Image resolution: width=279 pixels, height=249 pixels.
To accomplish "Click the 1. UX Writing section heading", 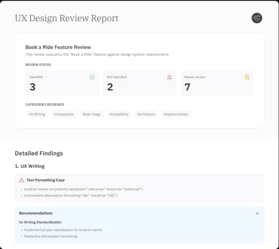I will pyautogui.click(x=30, y=166).
